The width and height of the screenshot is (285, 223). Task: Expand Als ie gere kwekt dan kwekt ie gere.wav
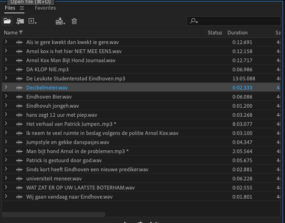tap(6, 42)
